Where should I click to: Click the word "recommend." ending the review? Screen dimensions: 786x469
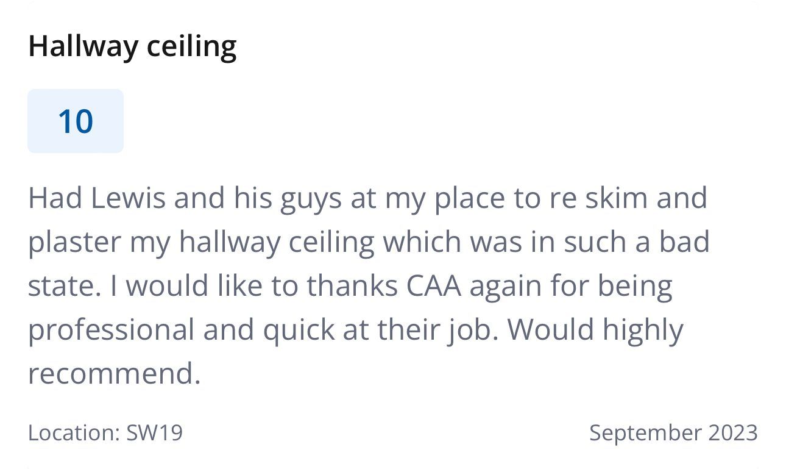(114, 373)
